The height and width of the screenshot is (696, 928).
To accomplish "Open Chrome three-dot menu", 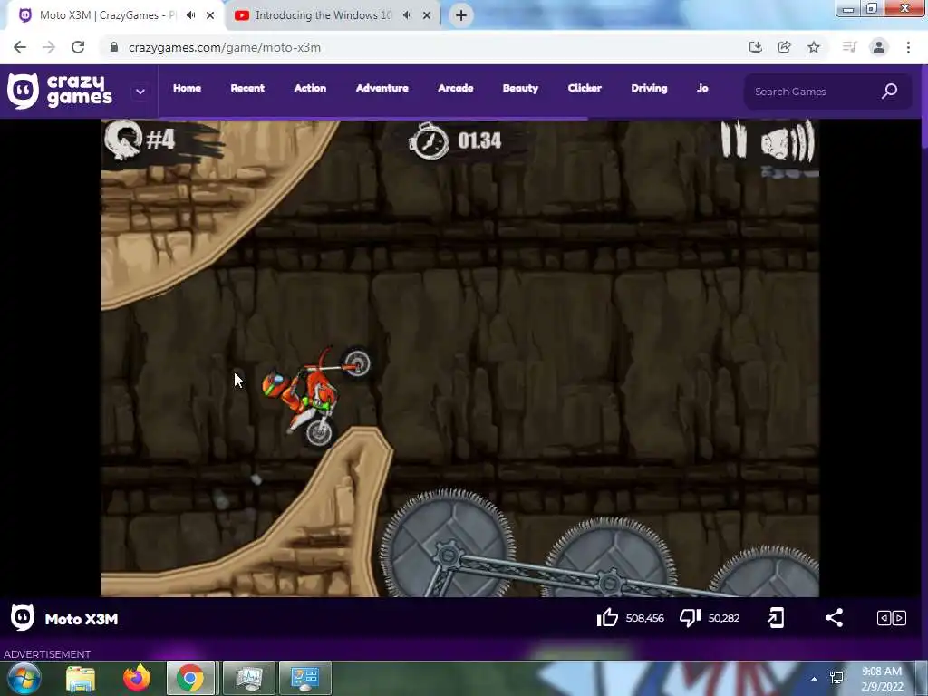I will 908,47.
